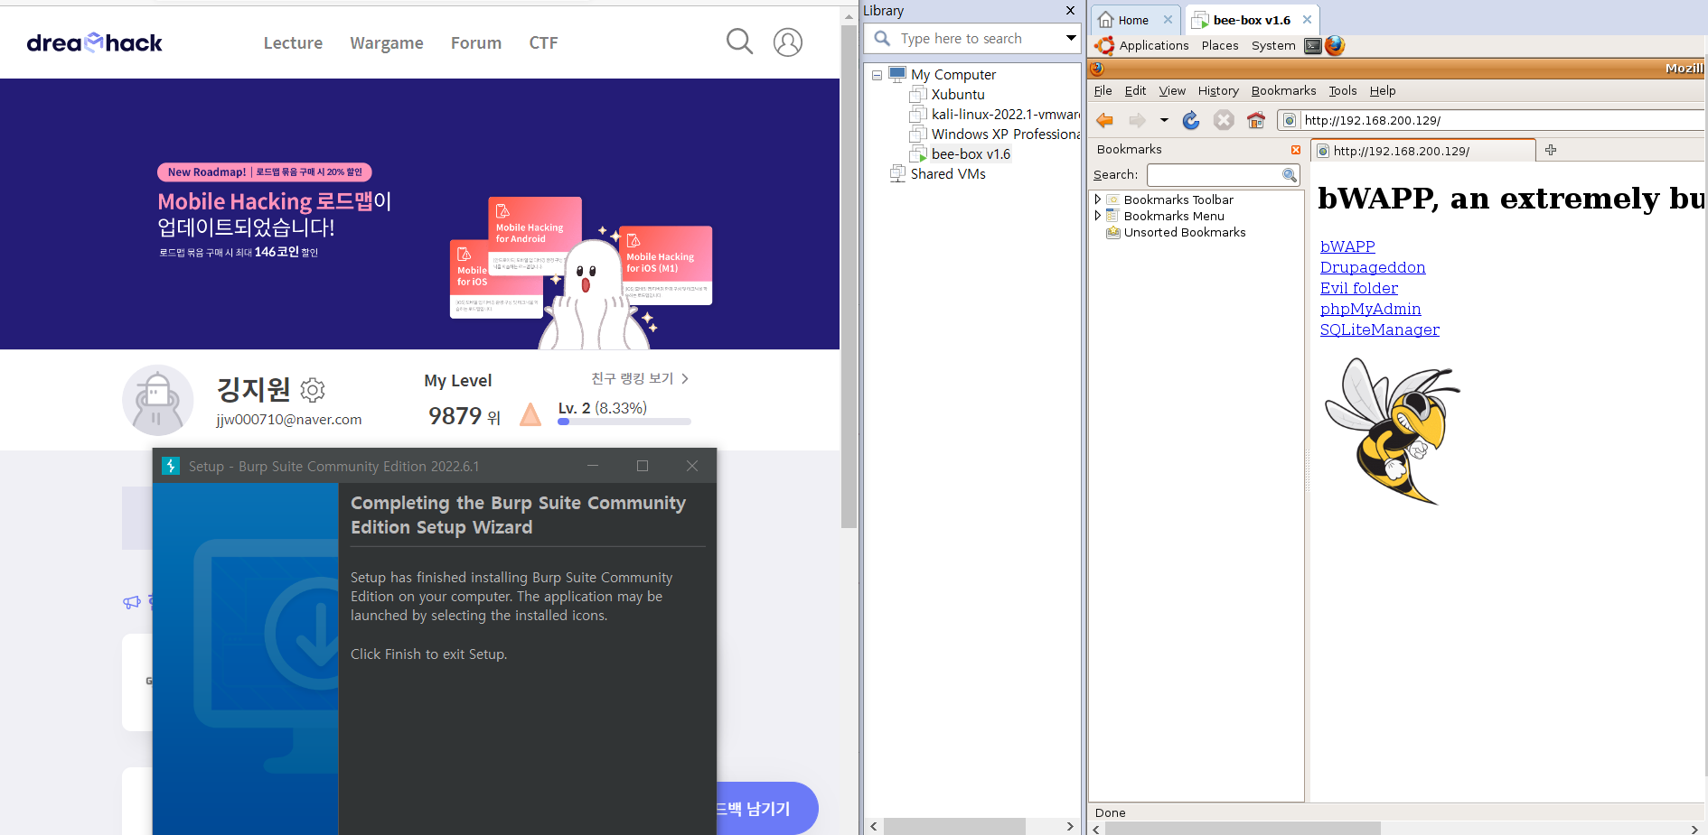Open profile settings gear next to 김지원
1708x835 pixels.
point(313,390)
